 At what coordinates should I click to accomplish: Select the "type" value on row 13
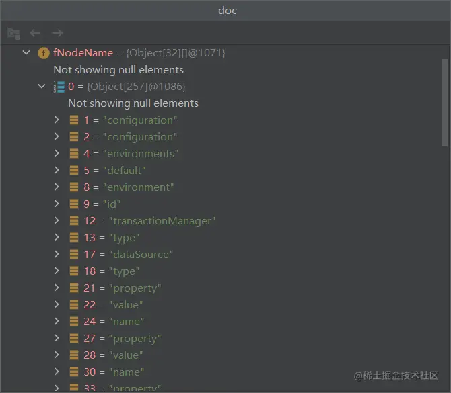click(x=125, y=238)
